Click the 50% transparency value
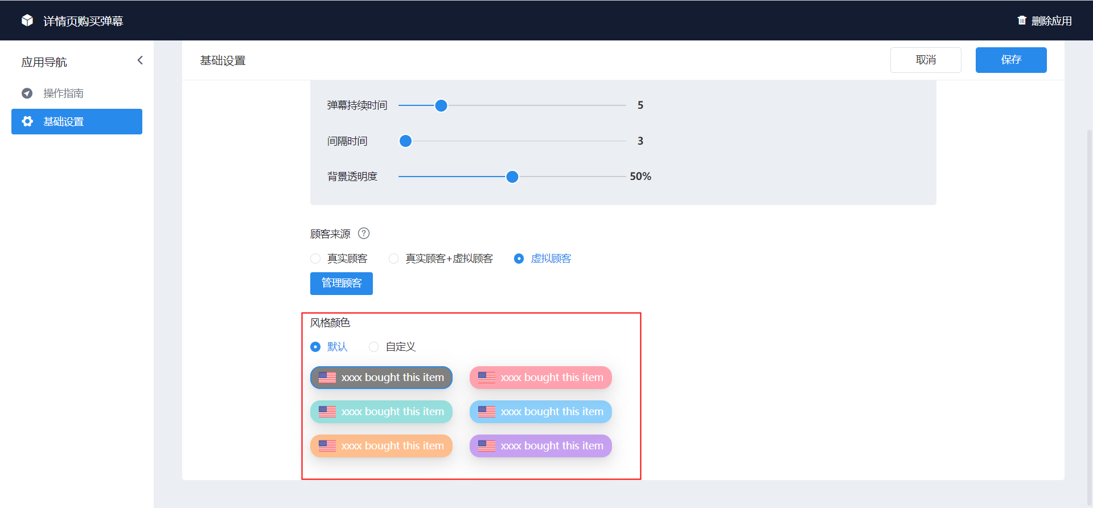 640,177
